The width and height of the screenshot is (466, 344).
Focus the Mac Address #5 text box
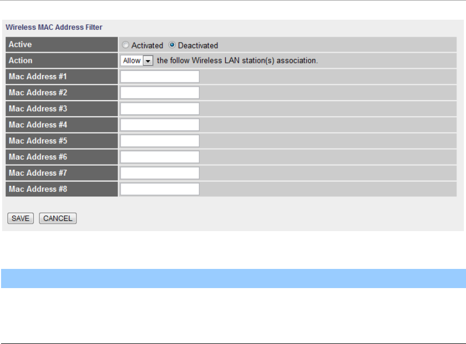coord(160,141)
